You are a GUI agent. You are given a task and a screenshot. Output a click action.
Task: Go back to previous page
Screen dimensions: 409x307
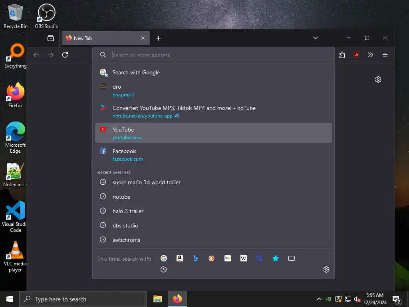36,55
